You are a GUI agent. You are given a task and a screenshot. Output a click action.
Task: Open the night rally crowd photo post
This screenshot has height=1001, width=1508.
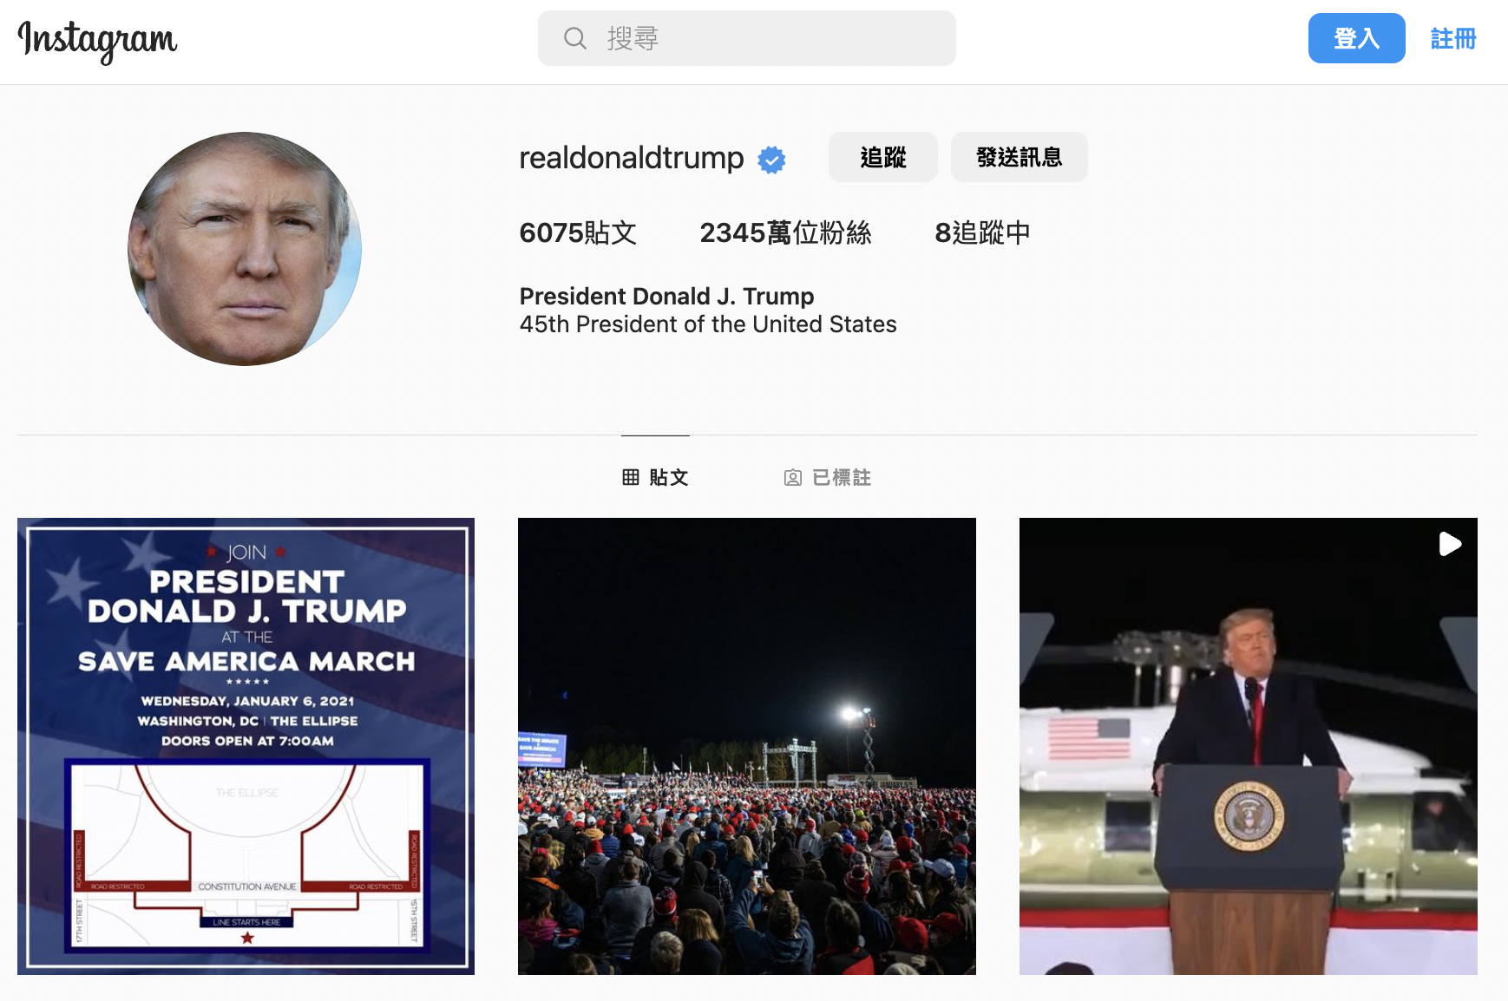pyautogui.click(x=747, y=746)
